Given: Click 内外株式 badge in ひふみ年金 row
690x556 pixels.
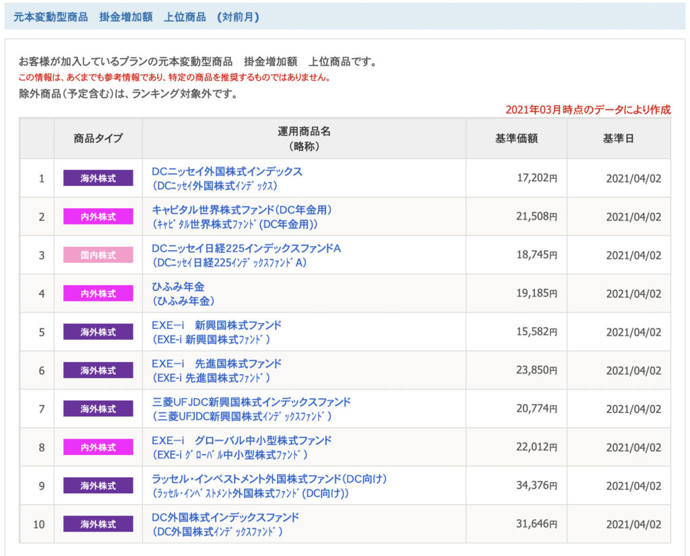Looking at the screenshot, I should pos(98,293).
